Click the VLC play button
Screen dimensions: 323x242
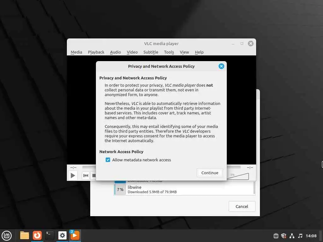pyautogui.click(x=73, y=176)
